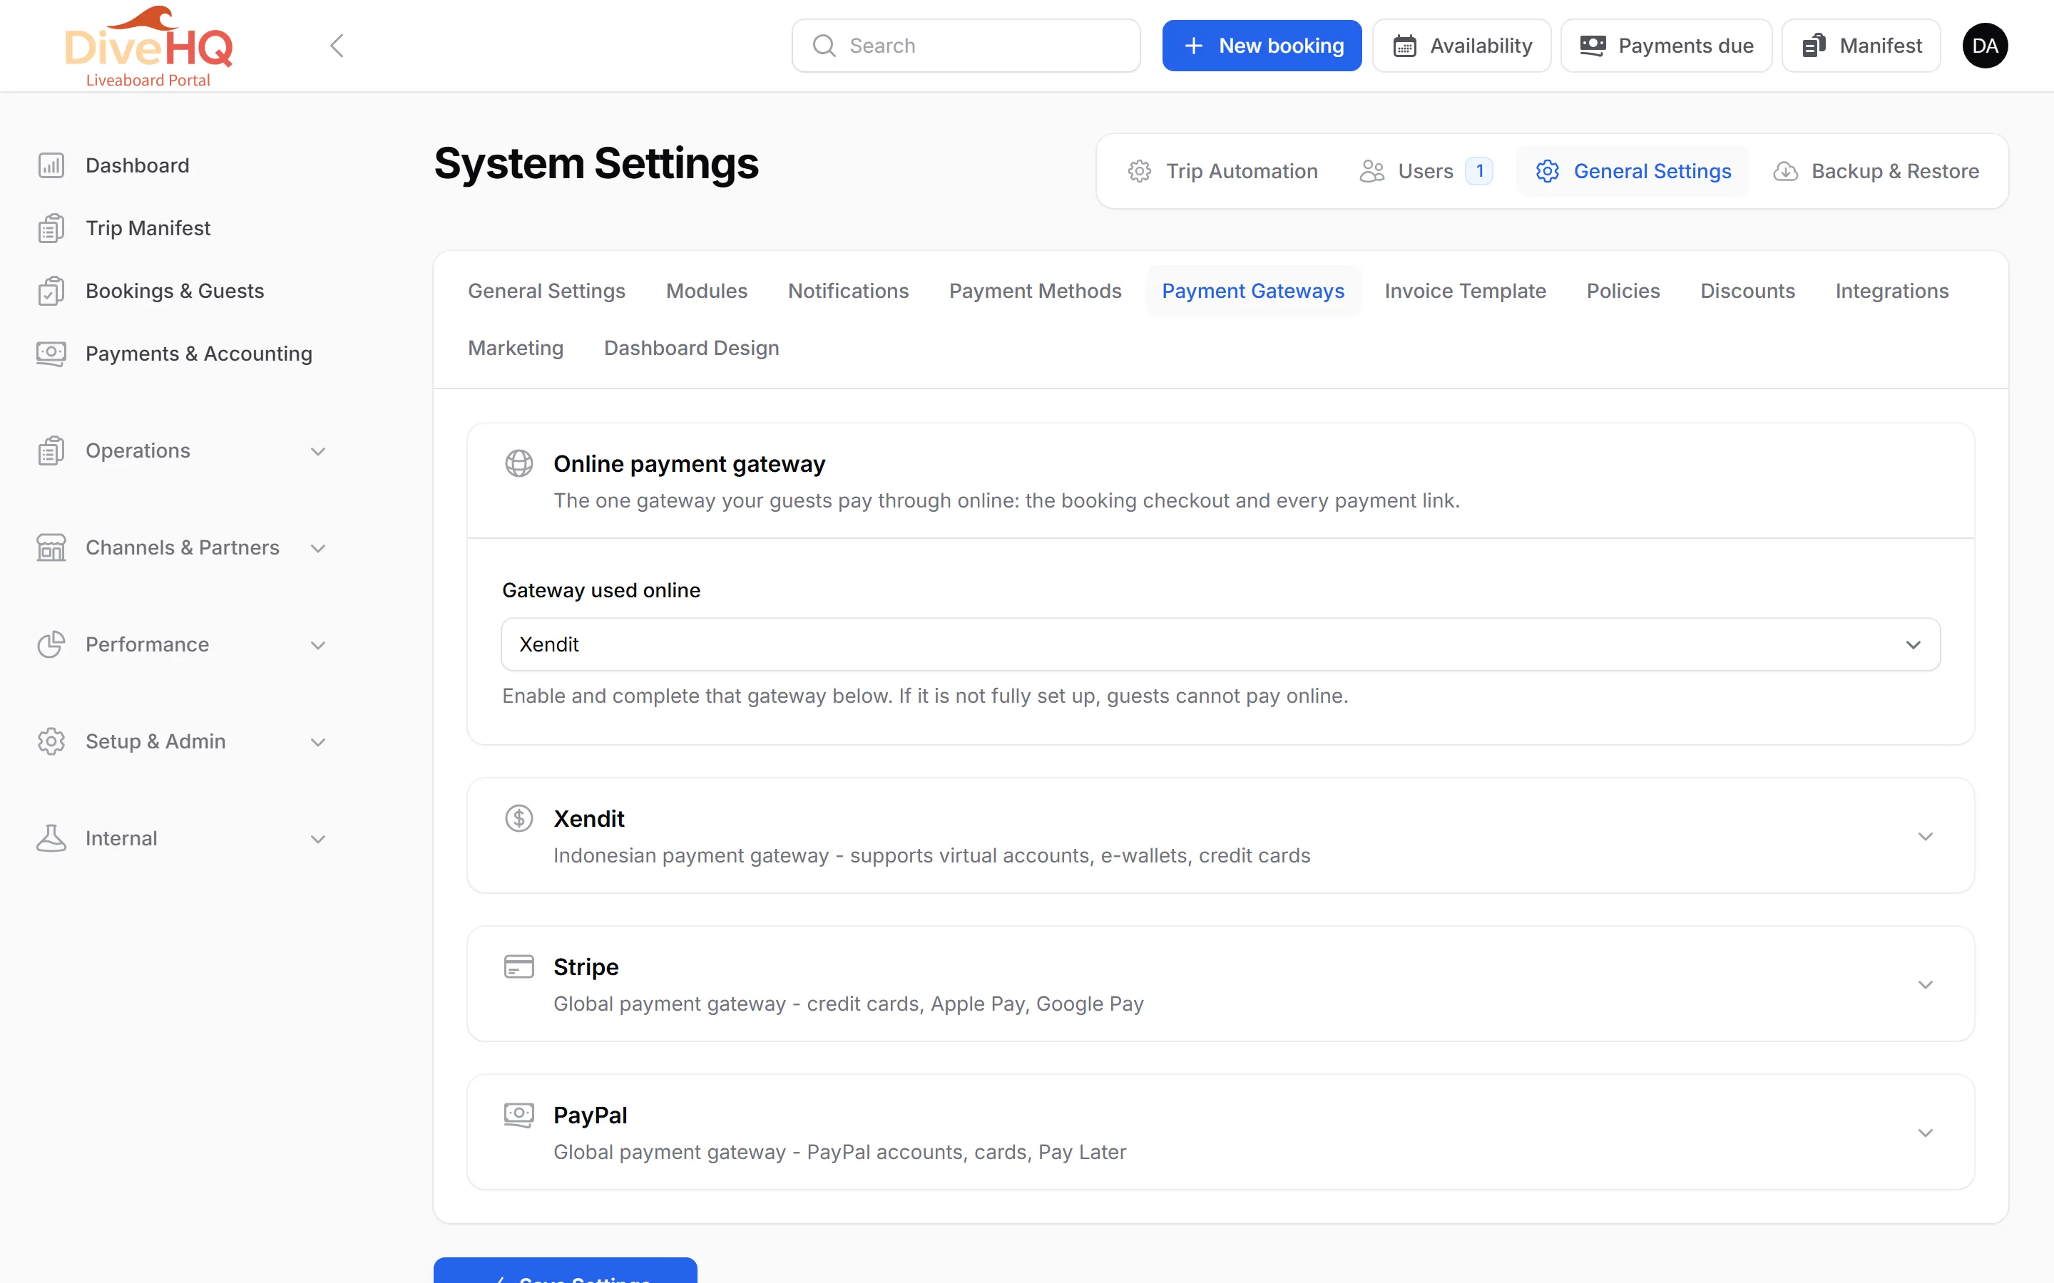This screenshot has height=1283, width=2054.
Task: Click the Users people icon
Action: tap(1371, 171)
